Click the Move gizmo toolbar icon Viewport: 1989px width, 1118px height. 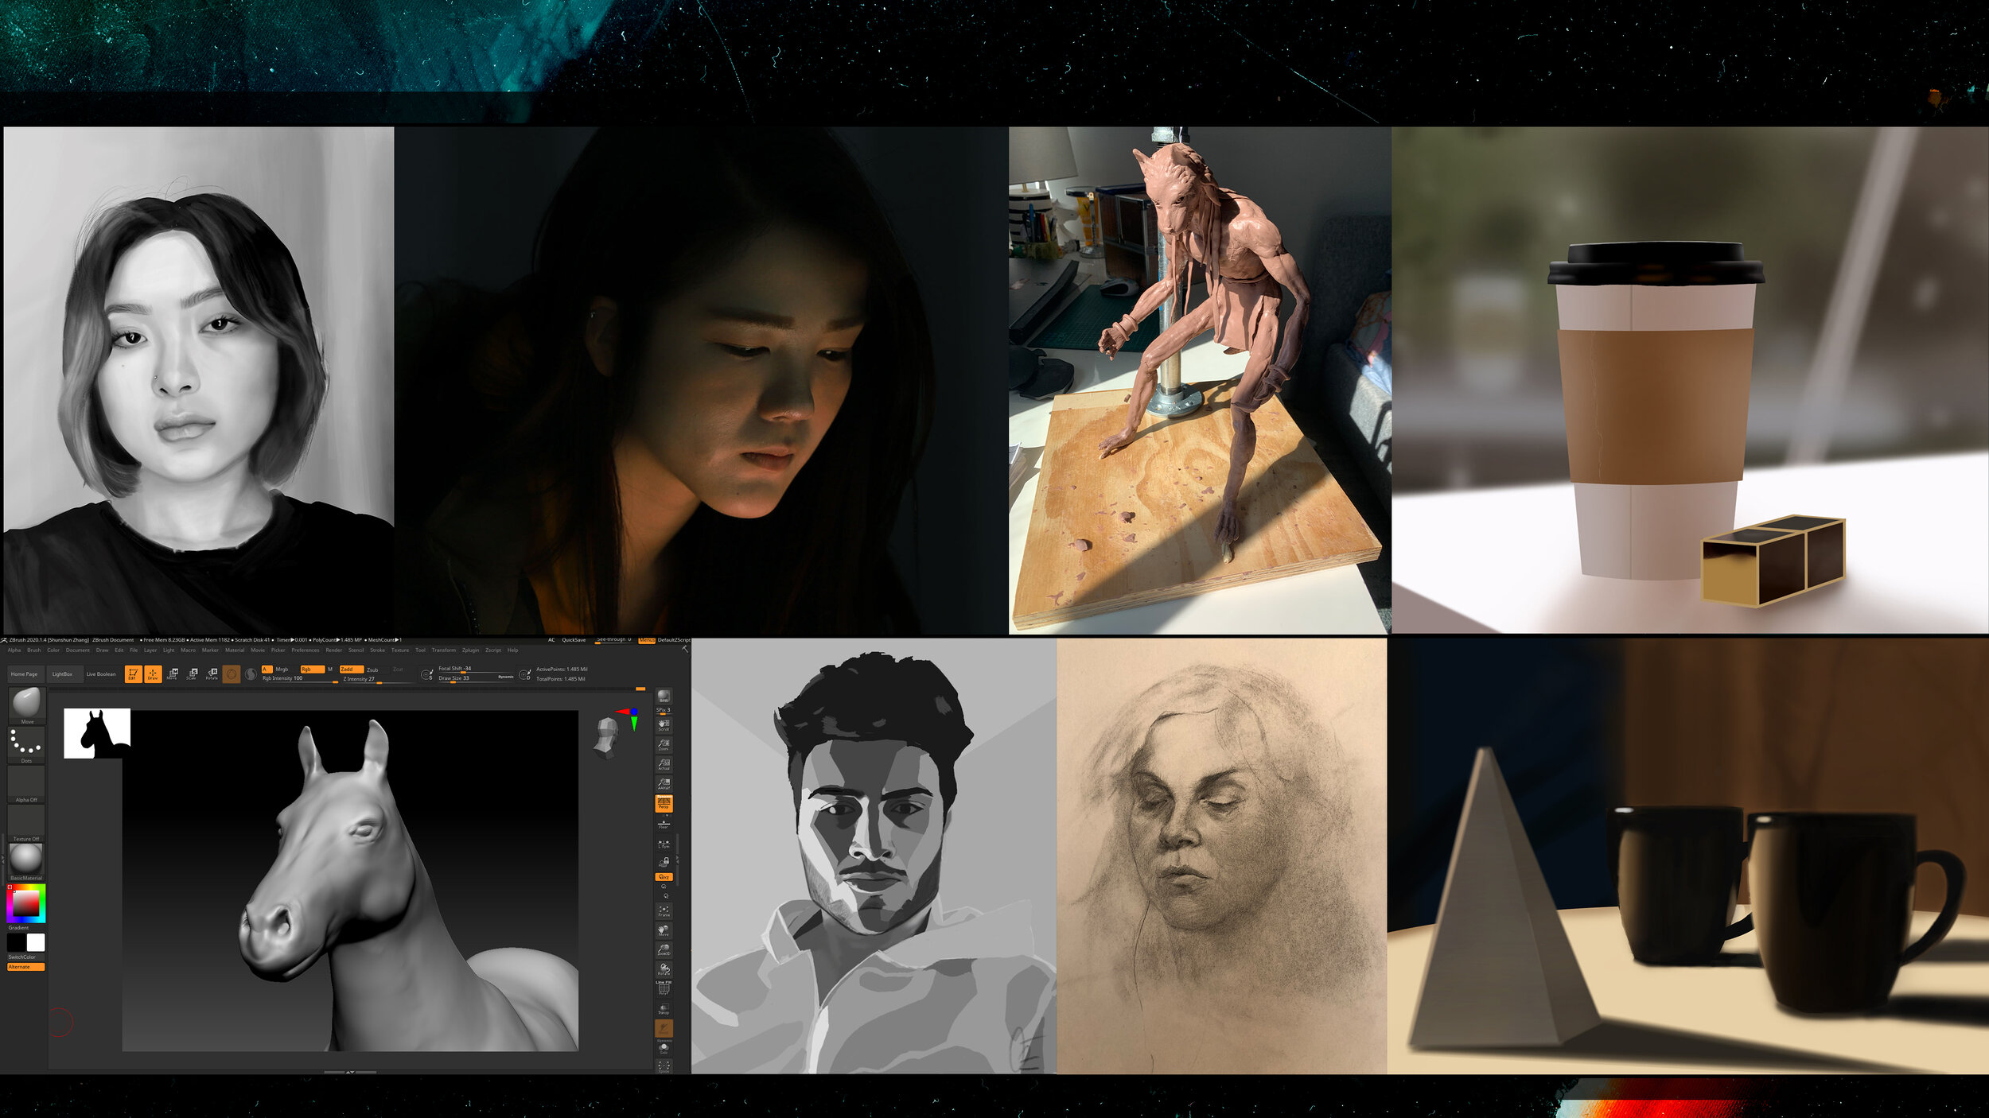(172, 674)
